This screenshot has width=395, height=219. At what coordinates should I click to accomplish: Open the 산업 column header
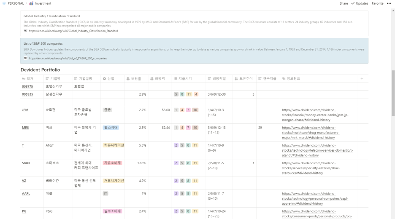(x=112, y=79)
